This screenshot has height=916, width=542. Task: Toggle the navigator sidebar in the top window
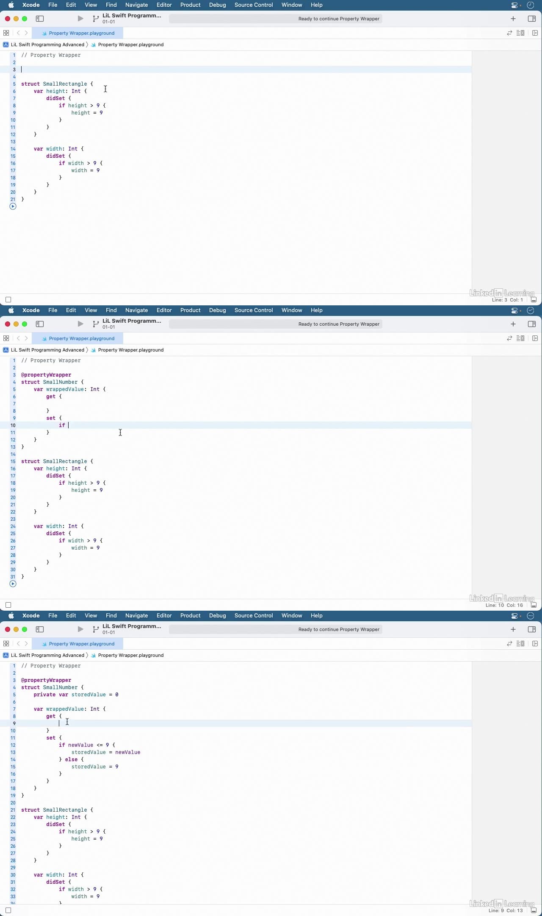40,19
